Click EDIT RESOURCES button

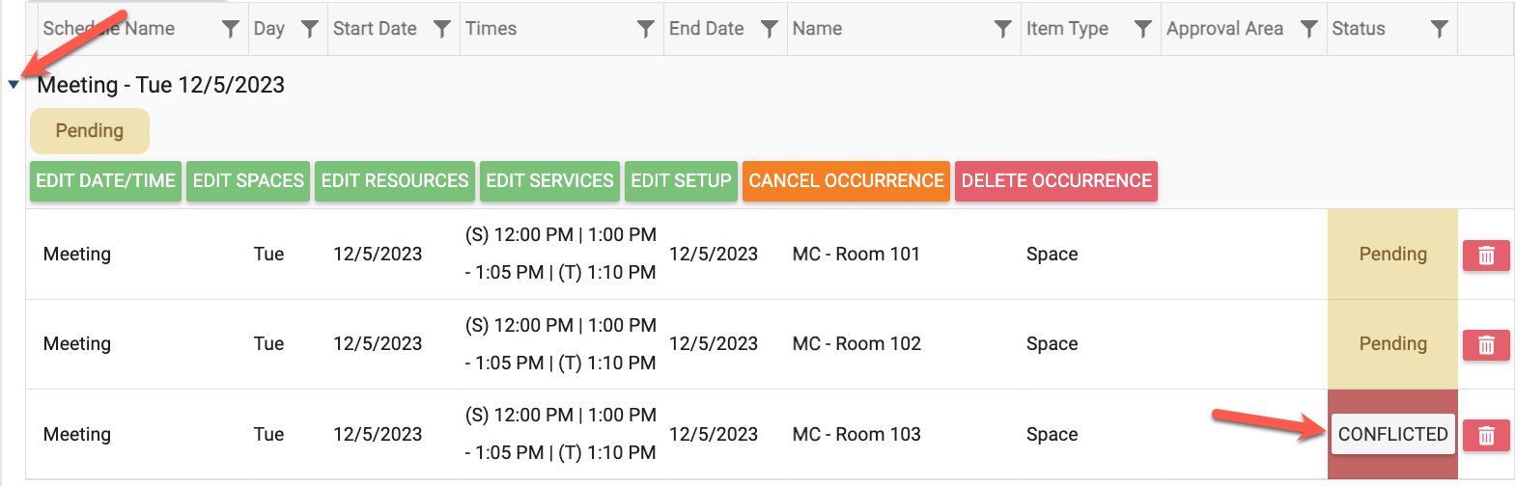click(x=395, y=181)
